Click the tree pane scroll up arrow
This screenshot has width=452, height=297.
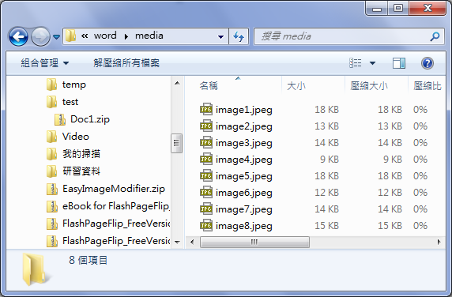pos(177,83)
